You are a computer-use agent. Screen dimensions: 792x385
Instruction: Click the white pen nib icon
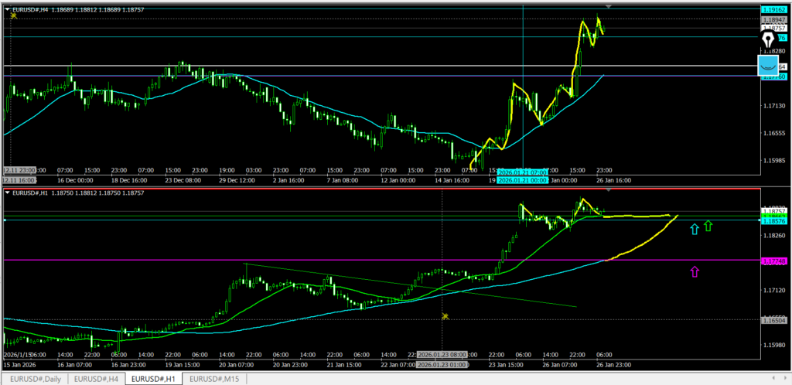[x=768, y=40]
